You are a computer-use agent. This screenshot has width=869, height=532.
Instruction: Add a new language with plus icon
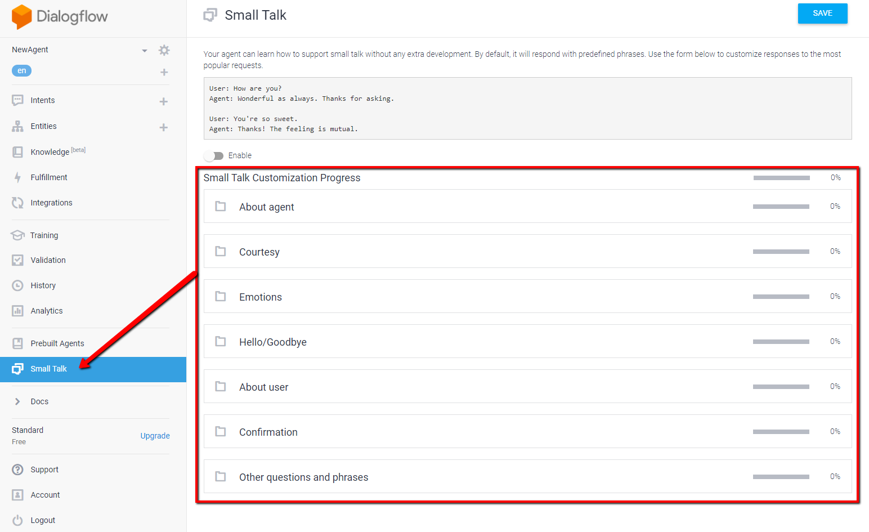pyautogui.click(x=164, y=72)
